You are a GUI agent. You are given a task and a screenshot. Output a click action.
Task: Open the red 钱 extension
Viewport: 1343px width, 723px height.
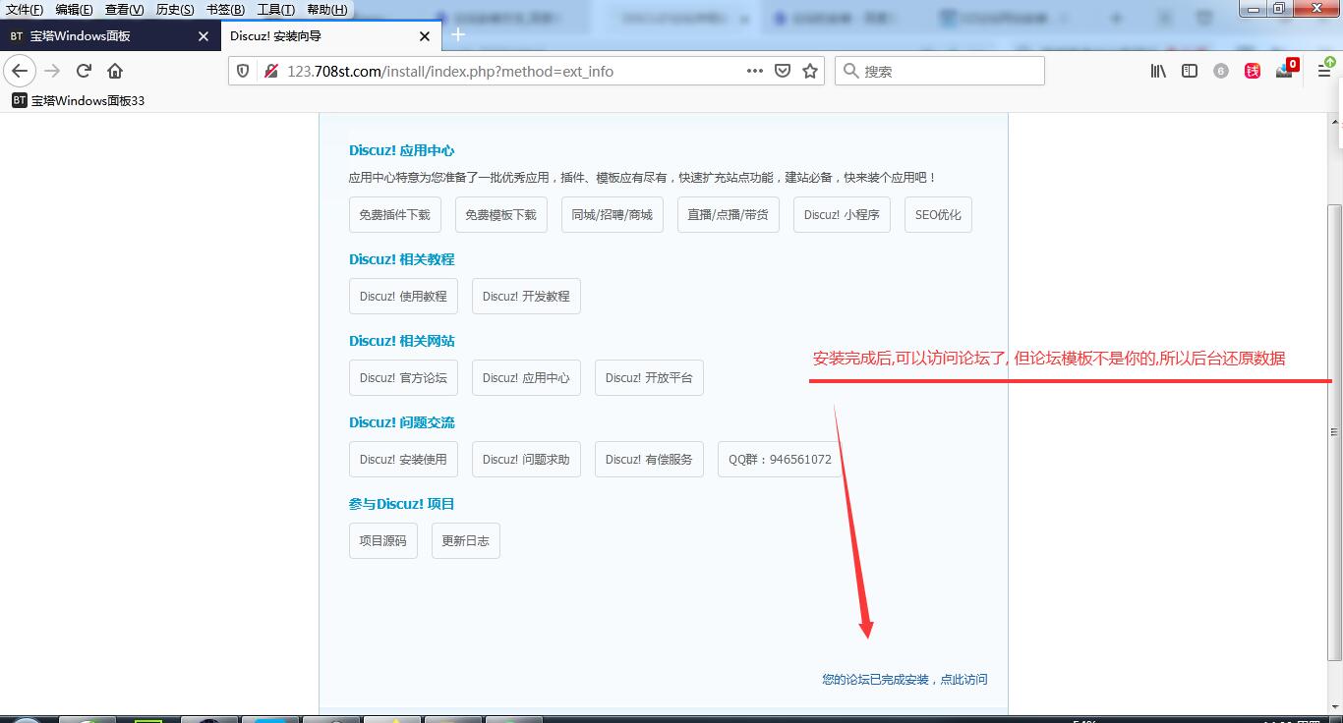point(1253,71)
